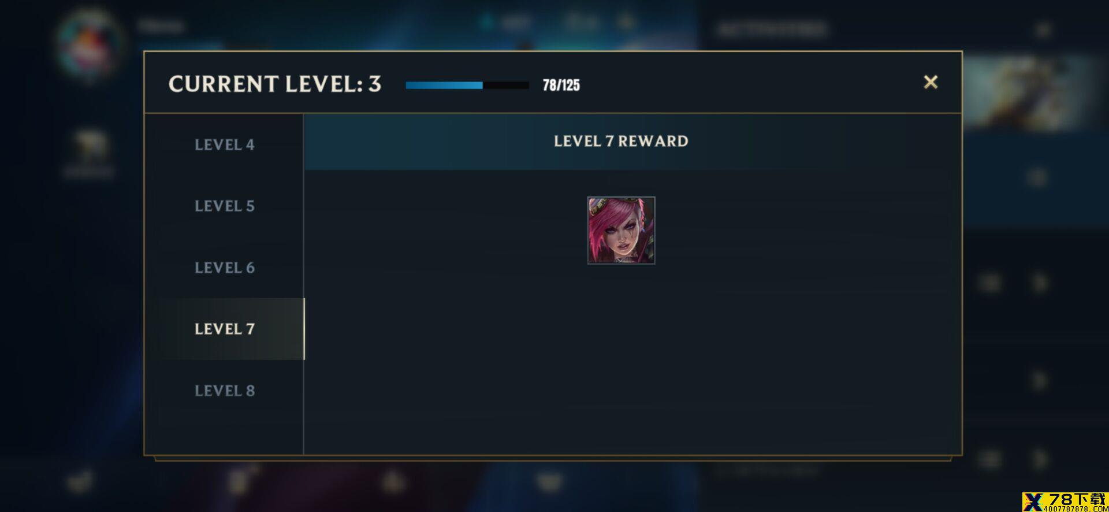The height and width of the screenshot is (512, 1109).
Task: Click the 78/125 experience counter
Action: pos(561,85)
